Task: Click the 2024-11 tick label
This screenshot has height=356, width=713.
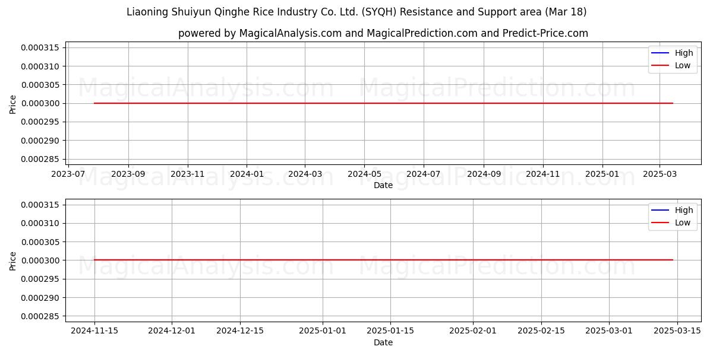Action: [x=543, y=174]
